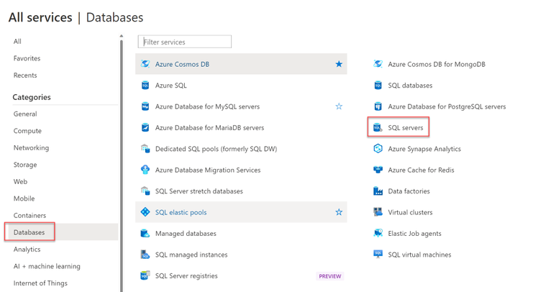Screen dimensions: 533x292
Task: Click the Azure SQL icon
Action: pos(145,86)
